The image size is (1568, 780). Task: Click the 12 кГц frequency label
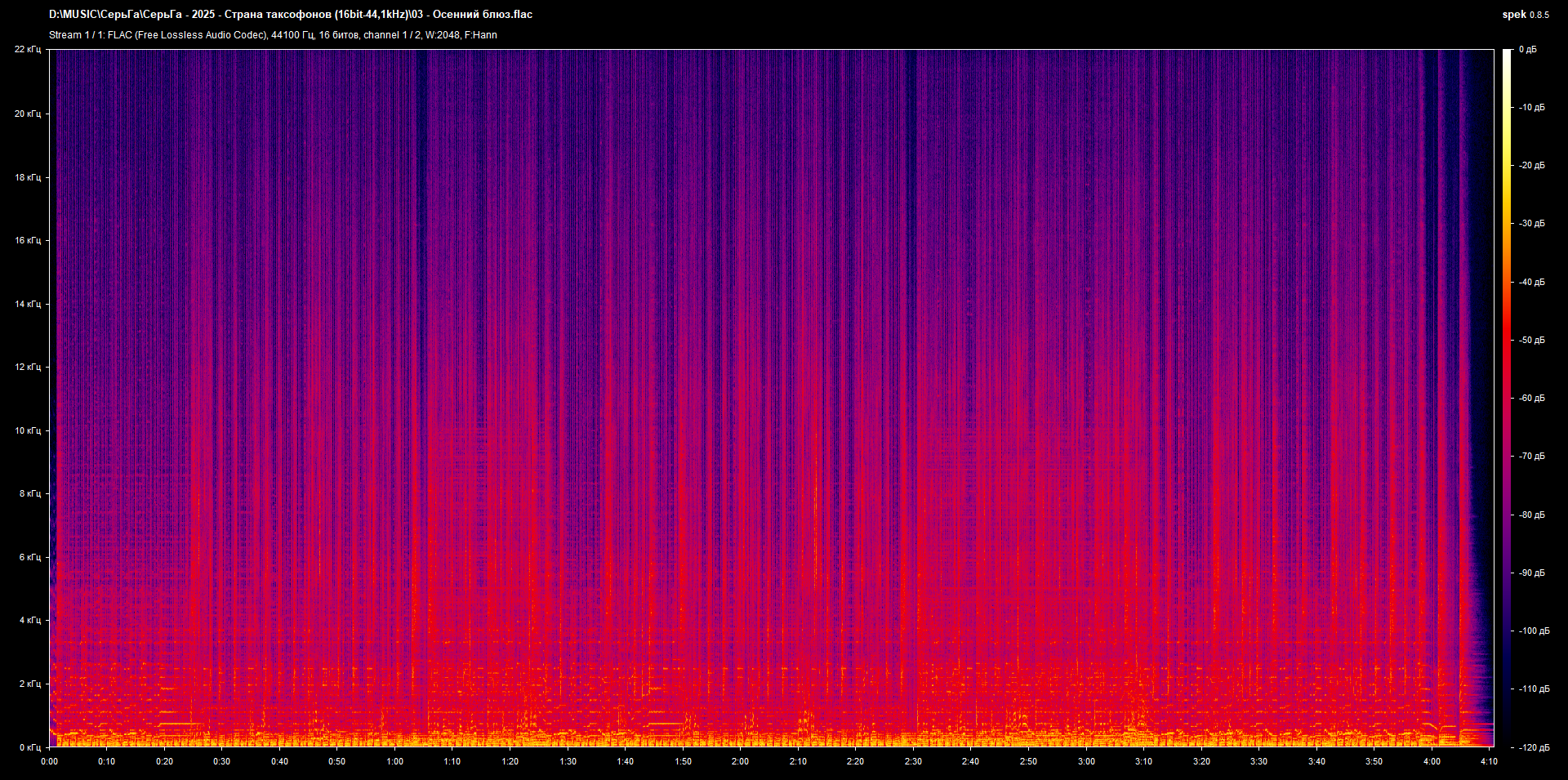(x=28, y=367)
